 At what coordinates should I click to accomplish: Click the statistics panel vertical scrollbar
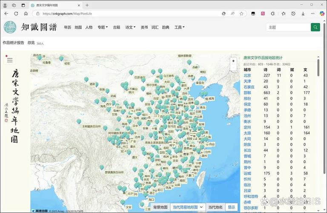click(x=318, y=68)
